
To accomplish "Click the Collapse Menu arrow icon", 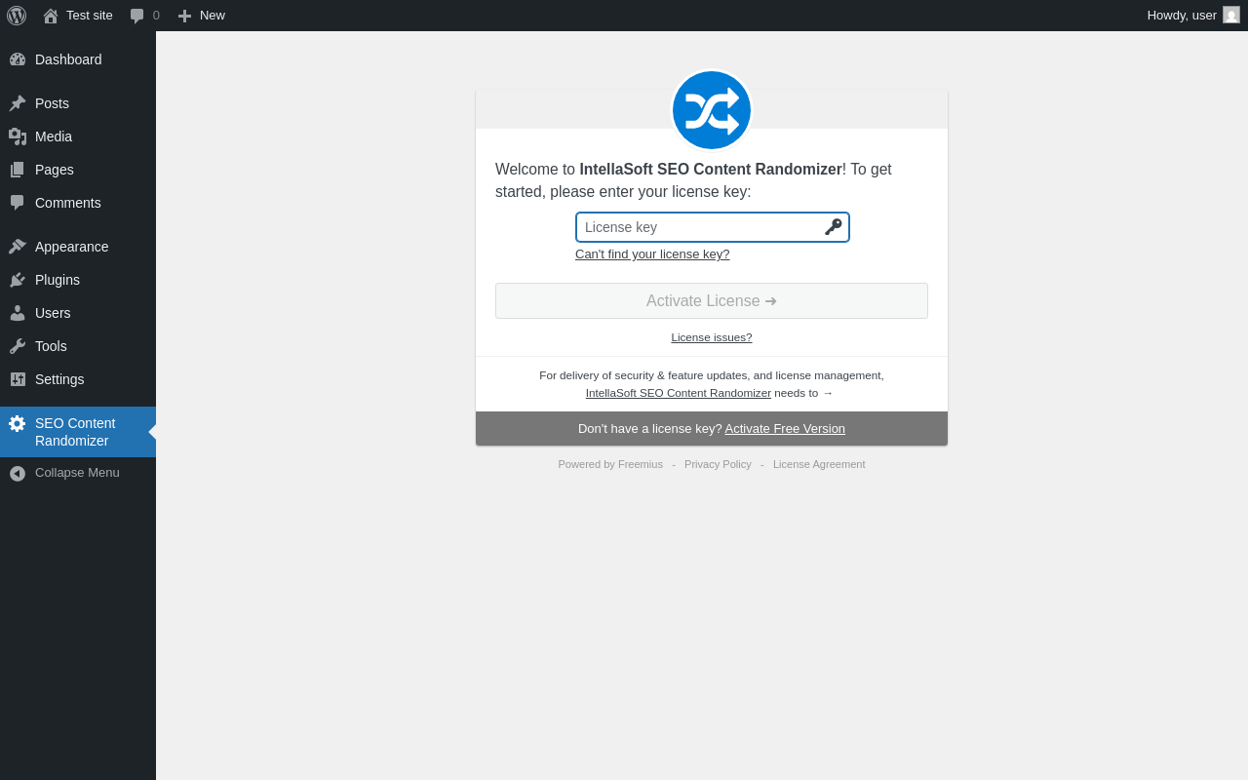I will 18,473.
